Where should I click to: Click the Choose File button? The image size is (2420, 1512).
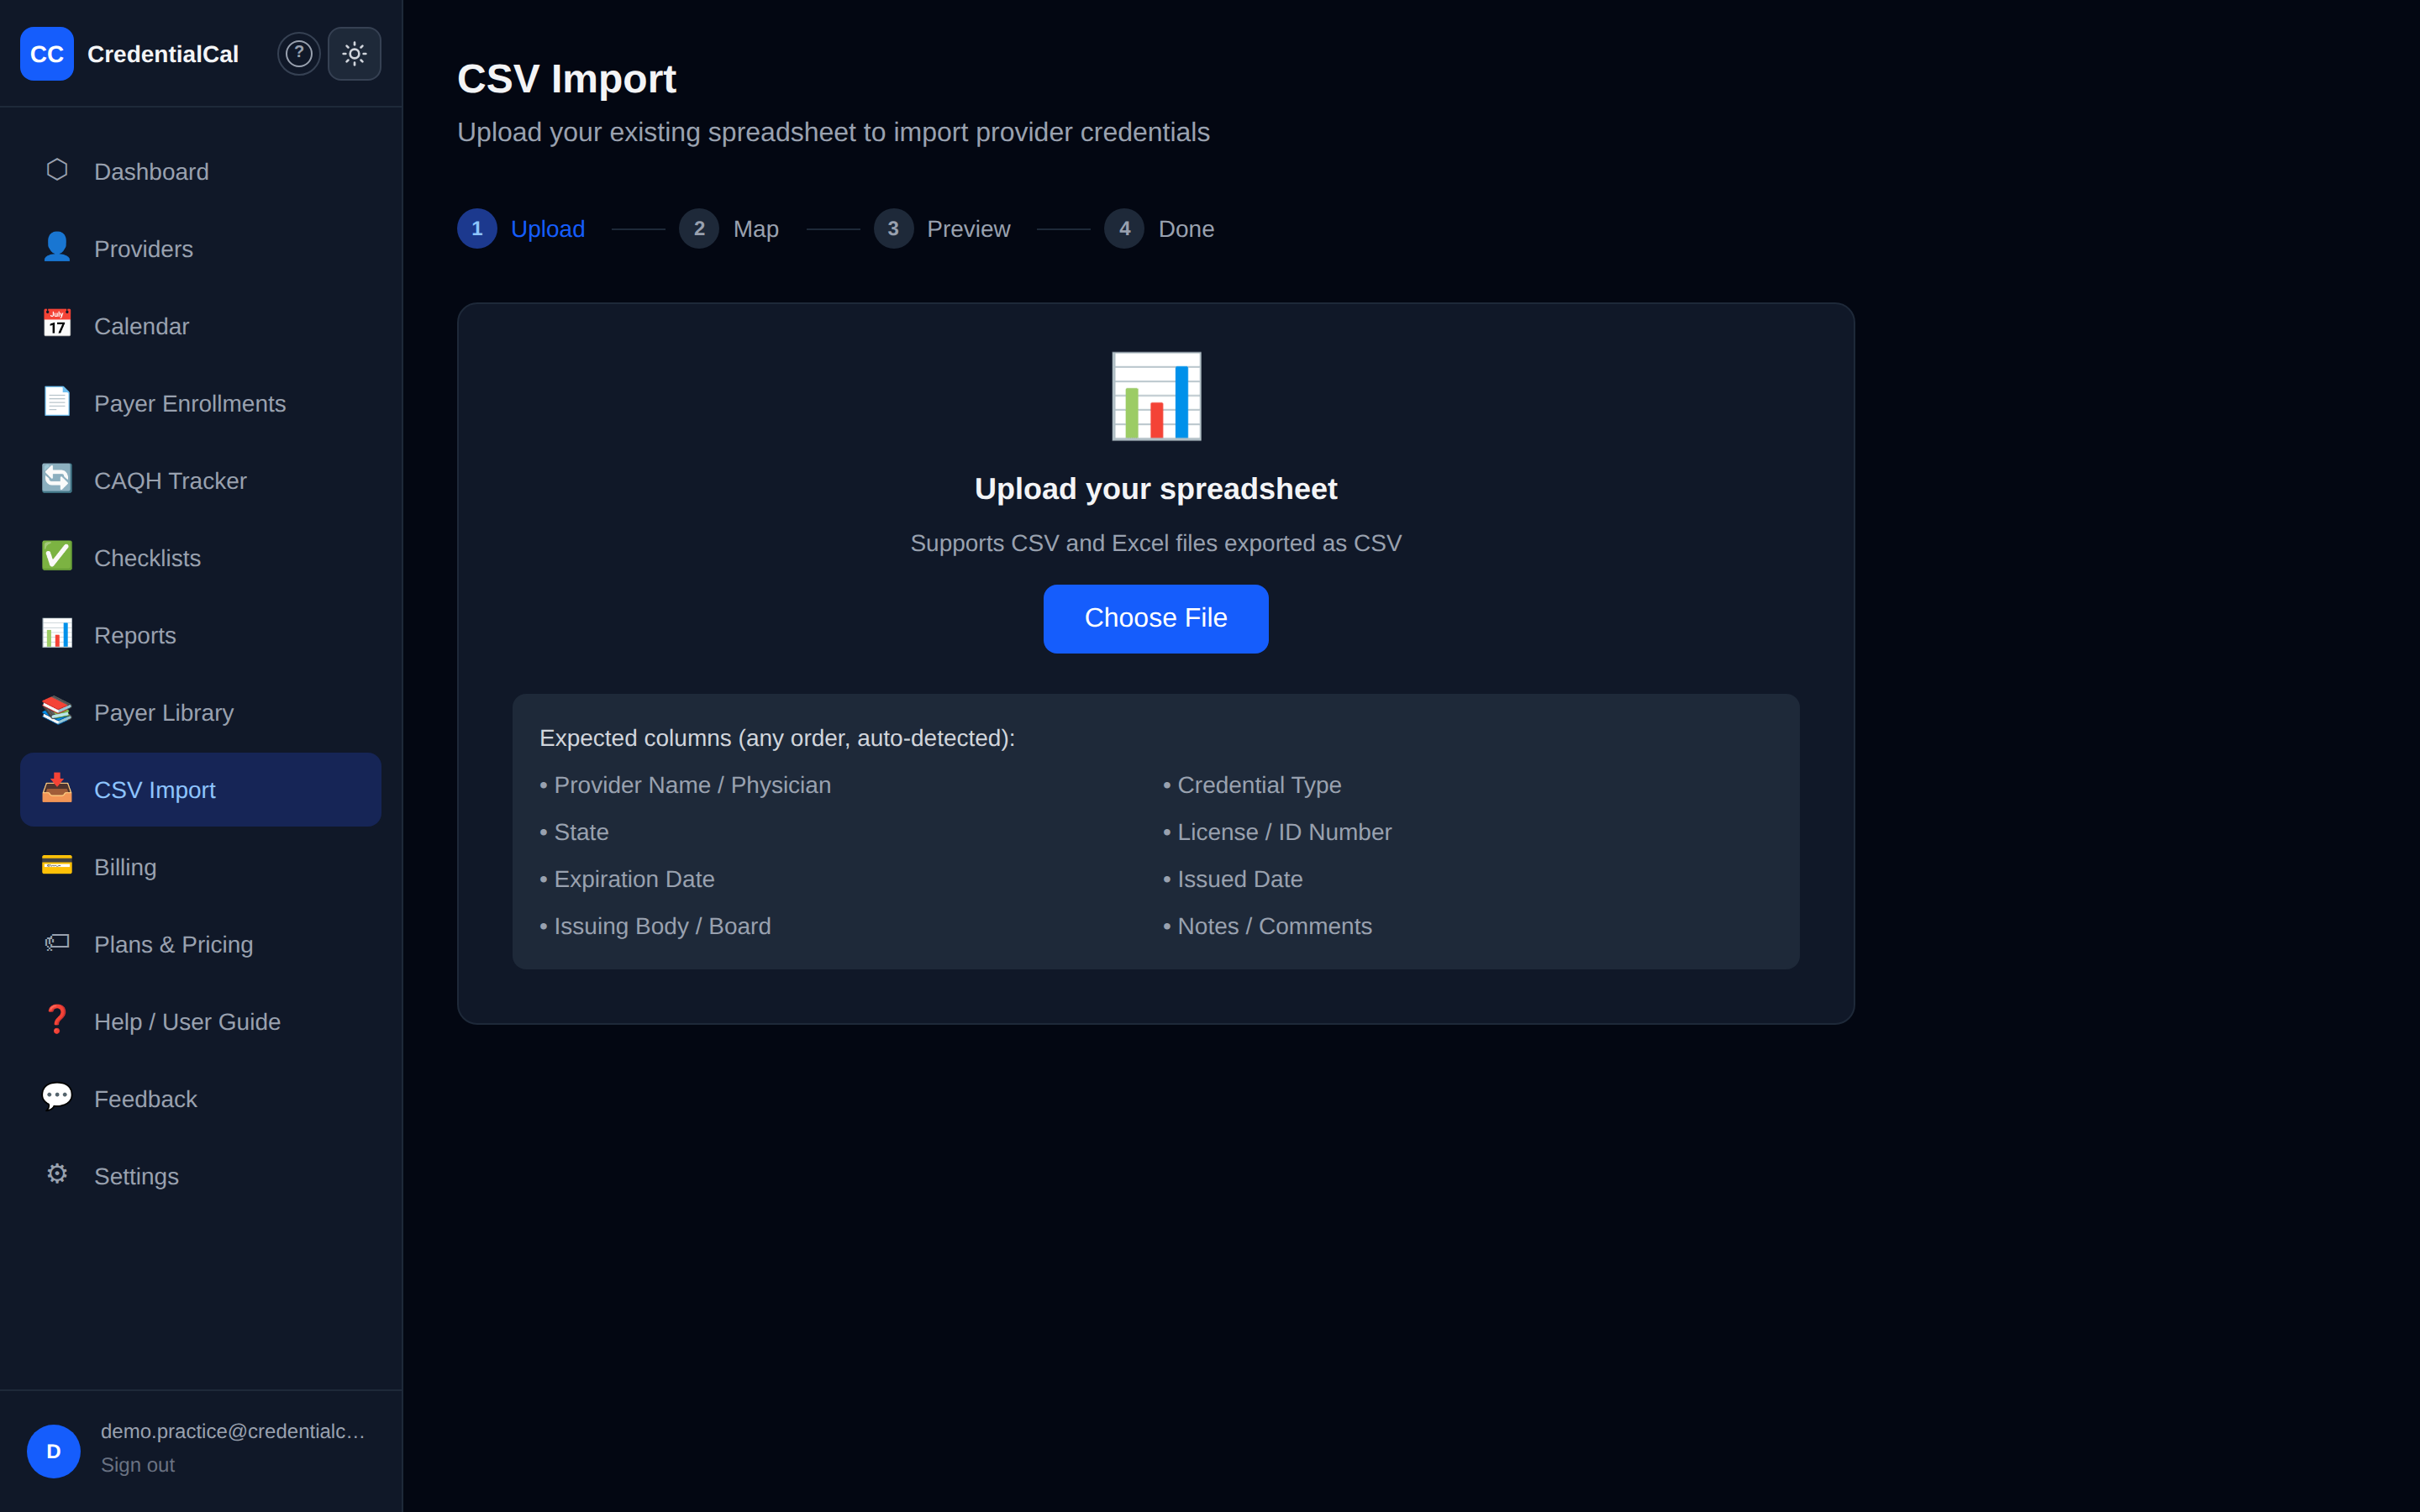click(x=1156, y=619)
